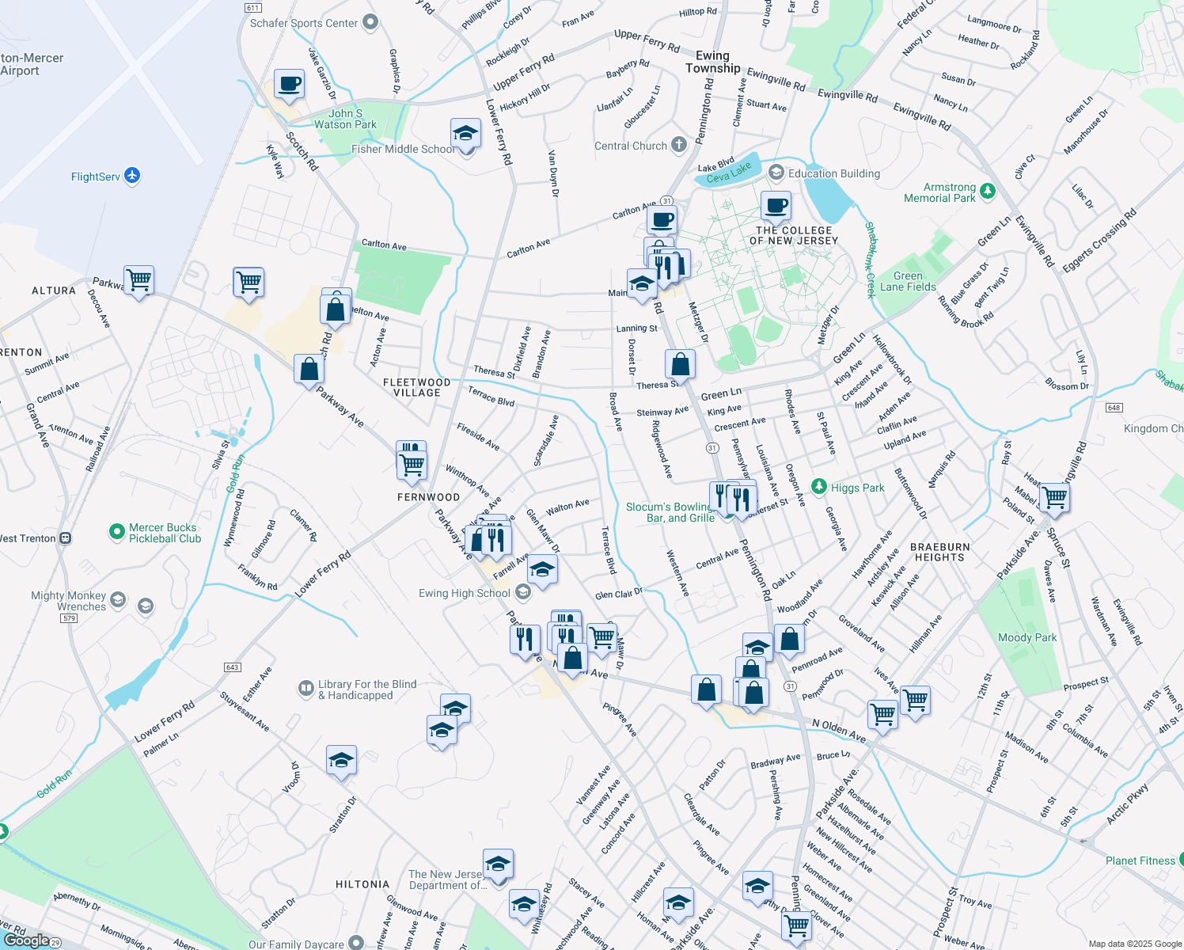Open school pin at New Jersey Department label
Image resolution: width=1184 pixels, height=950 pixels.
coord(498,865)
